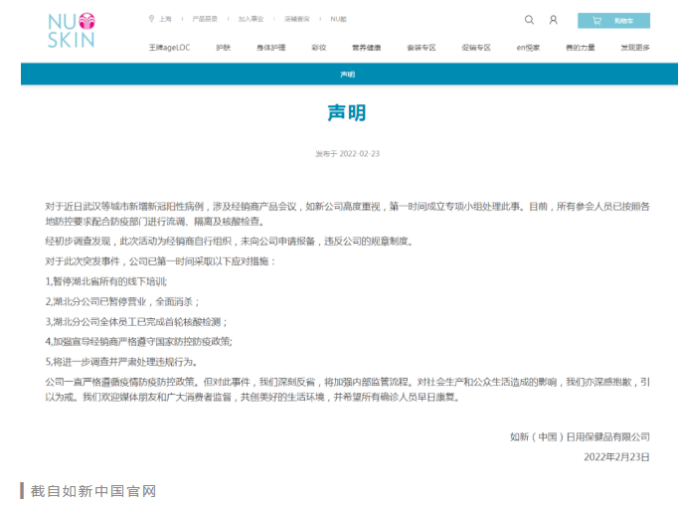Select the en悦家 menu item
Screen dimensions: 681x507
(x=528, y=47)
